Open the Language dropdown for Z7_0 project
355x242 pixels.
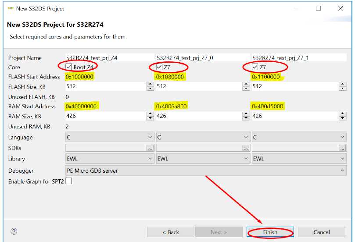pyautogui.click(x=203, y=137)
